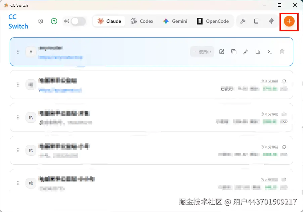Click the edit icon on the active provider

coord(222,52)
